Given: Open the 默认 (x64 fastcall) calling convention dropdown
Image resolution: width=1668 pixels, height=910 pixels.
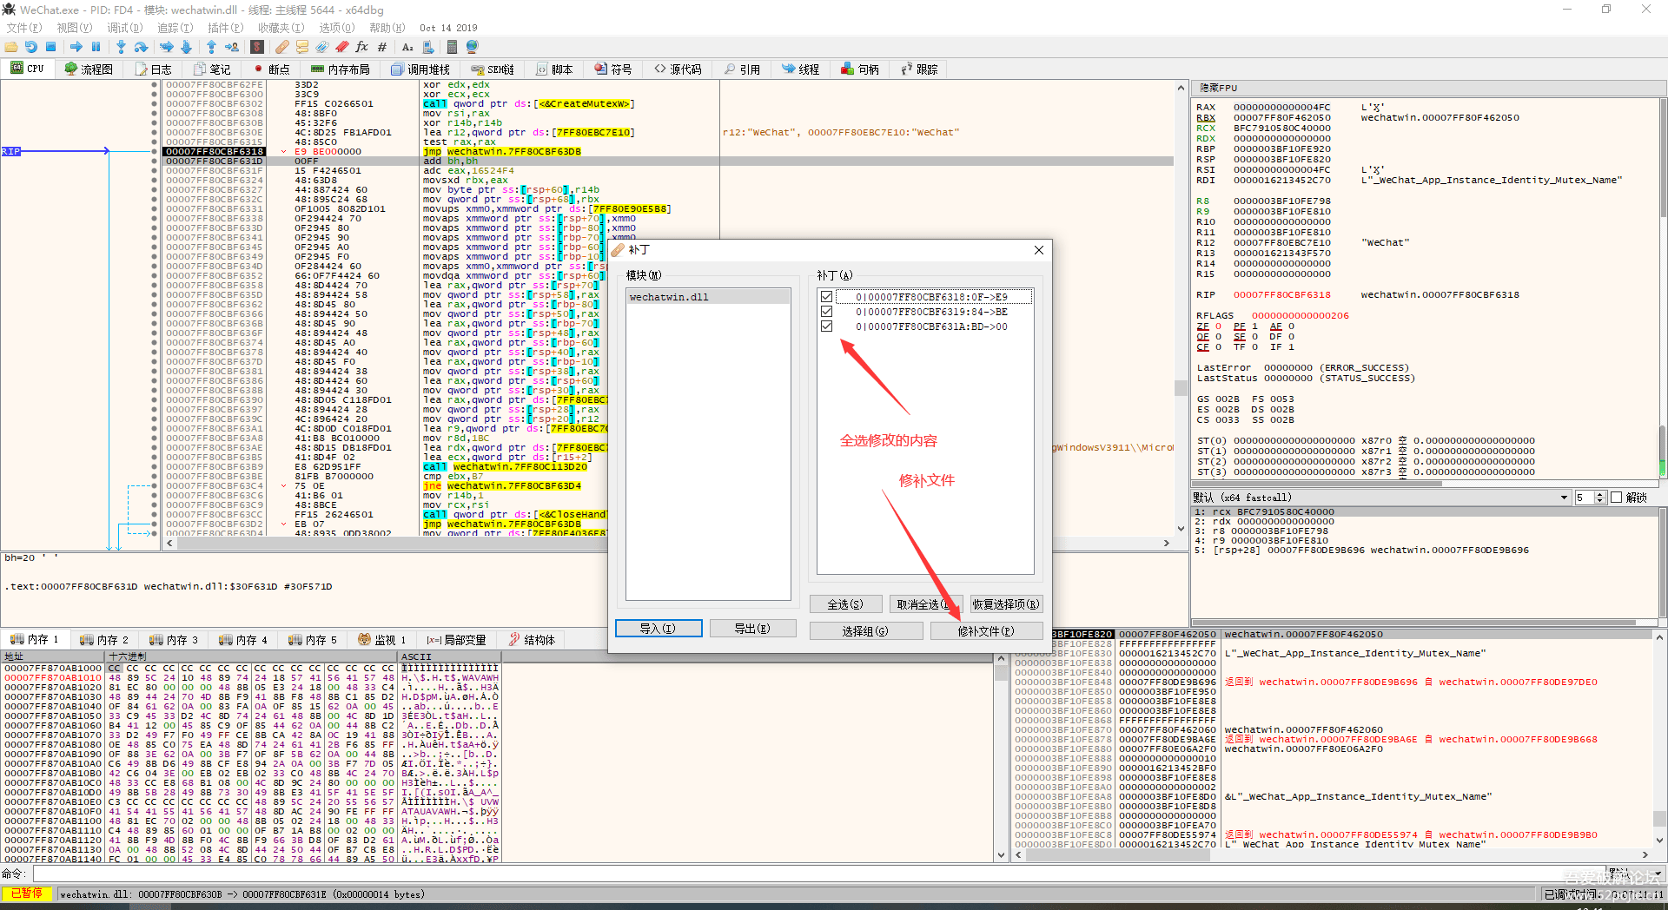Looking at the screenshot, I should pyautogui.click(x=1380, y=498).
